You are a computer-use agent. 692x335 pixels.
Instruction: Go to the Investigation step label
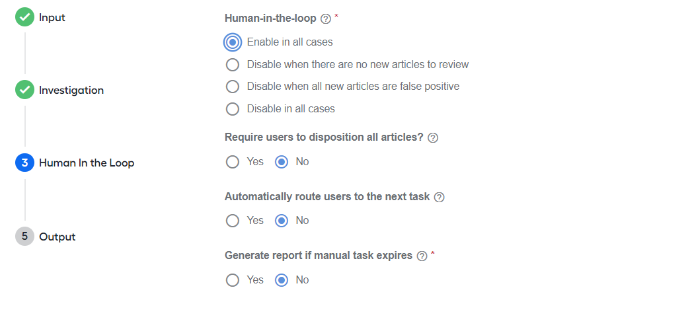tap(71, 90)
